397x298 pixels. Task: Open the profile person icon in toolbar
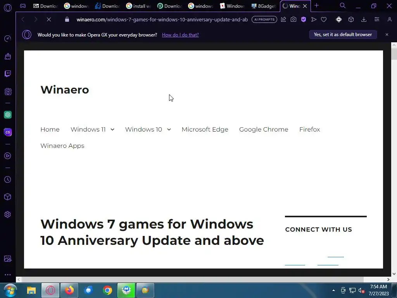(x=389, y=19)
